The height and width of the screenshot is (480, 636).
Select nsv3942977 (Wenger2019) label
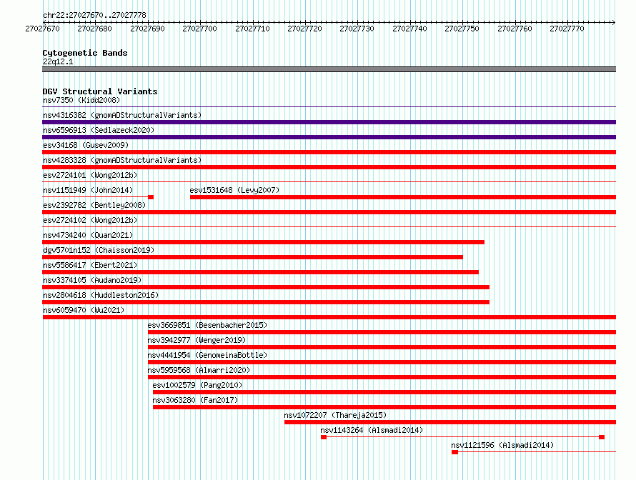click(197, 340)
